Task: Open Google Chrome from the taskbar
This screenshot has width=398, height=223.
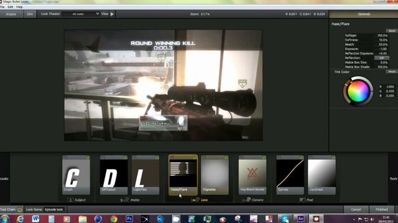Action: point(114,219)
